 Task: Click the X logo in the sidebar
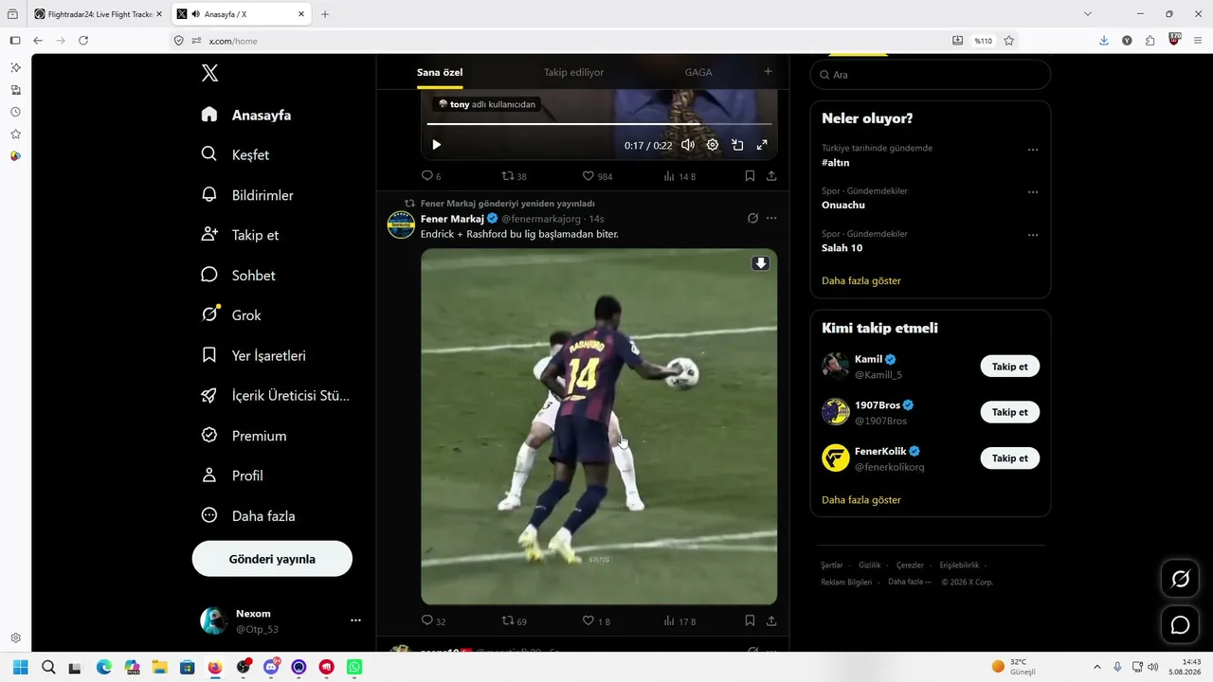[210, 73]
